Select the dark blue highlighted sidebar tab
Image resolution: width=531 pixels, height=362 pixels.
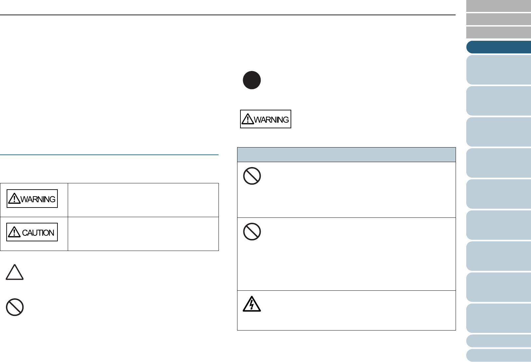pos(498,47)
